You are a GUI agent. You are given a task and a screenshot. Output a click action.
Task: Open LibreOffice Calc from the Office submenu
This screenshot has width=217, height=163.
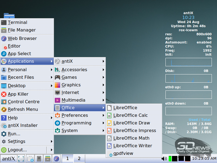130,115
